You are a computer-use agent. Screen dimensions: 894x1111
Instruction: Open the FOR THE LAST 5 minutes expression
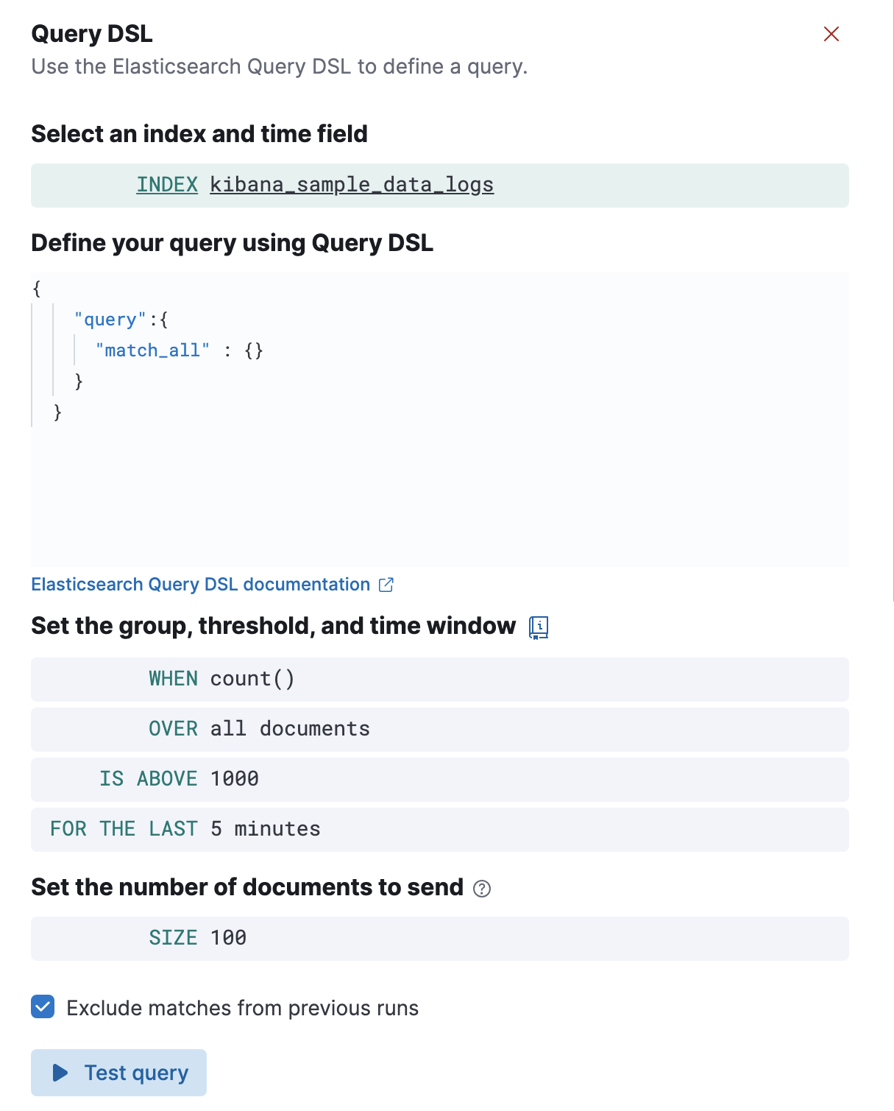click(184, 829)
